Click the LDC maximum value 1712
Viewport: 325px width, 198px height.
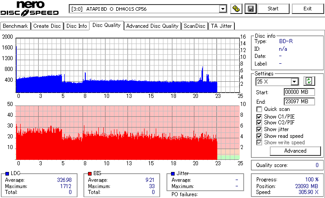[66, 186]
